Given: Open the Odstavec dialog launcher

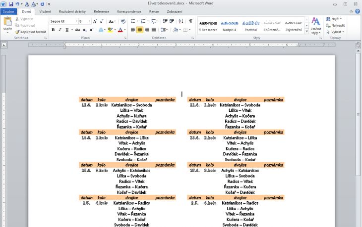Looking at the screenshot, I should click(192, 38).
